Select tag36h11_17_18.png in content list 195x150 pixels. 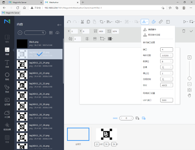point(39,127)
